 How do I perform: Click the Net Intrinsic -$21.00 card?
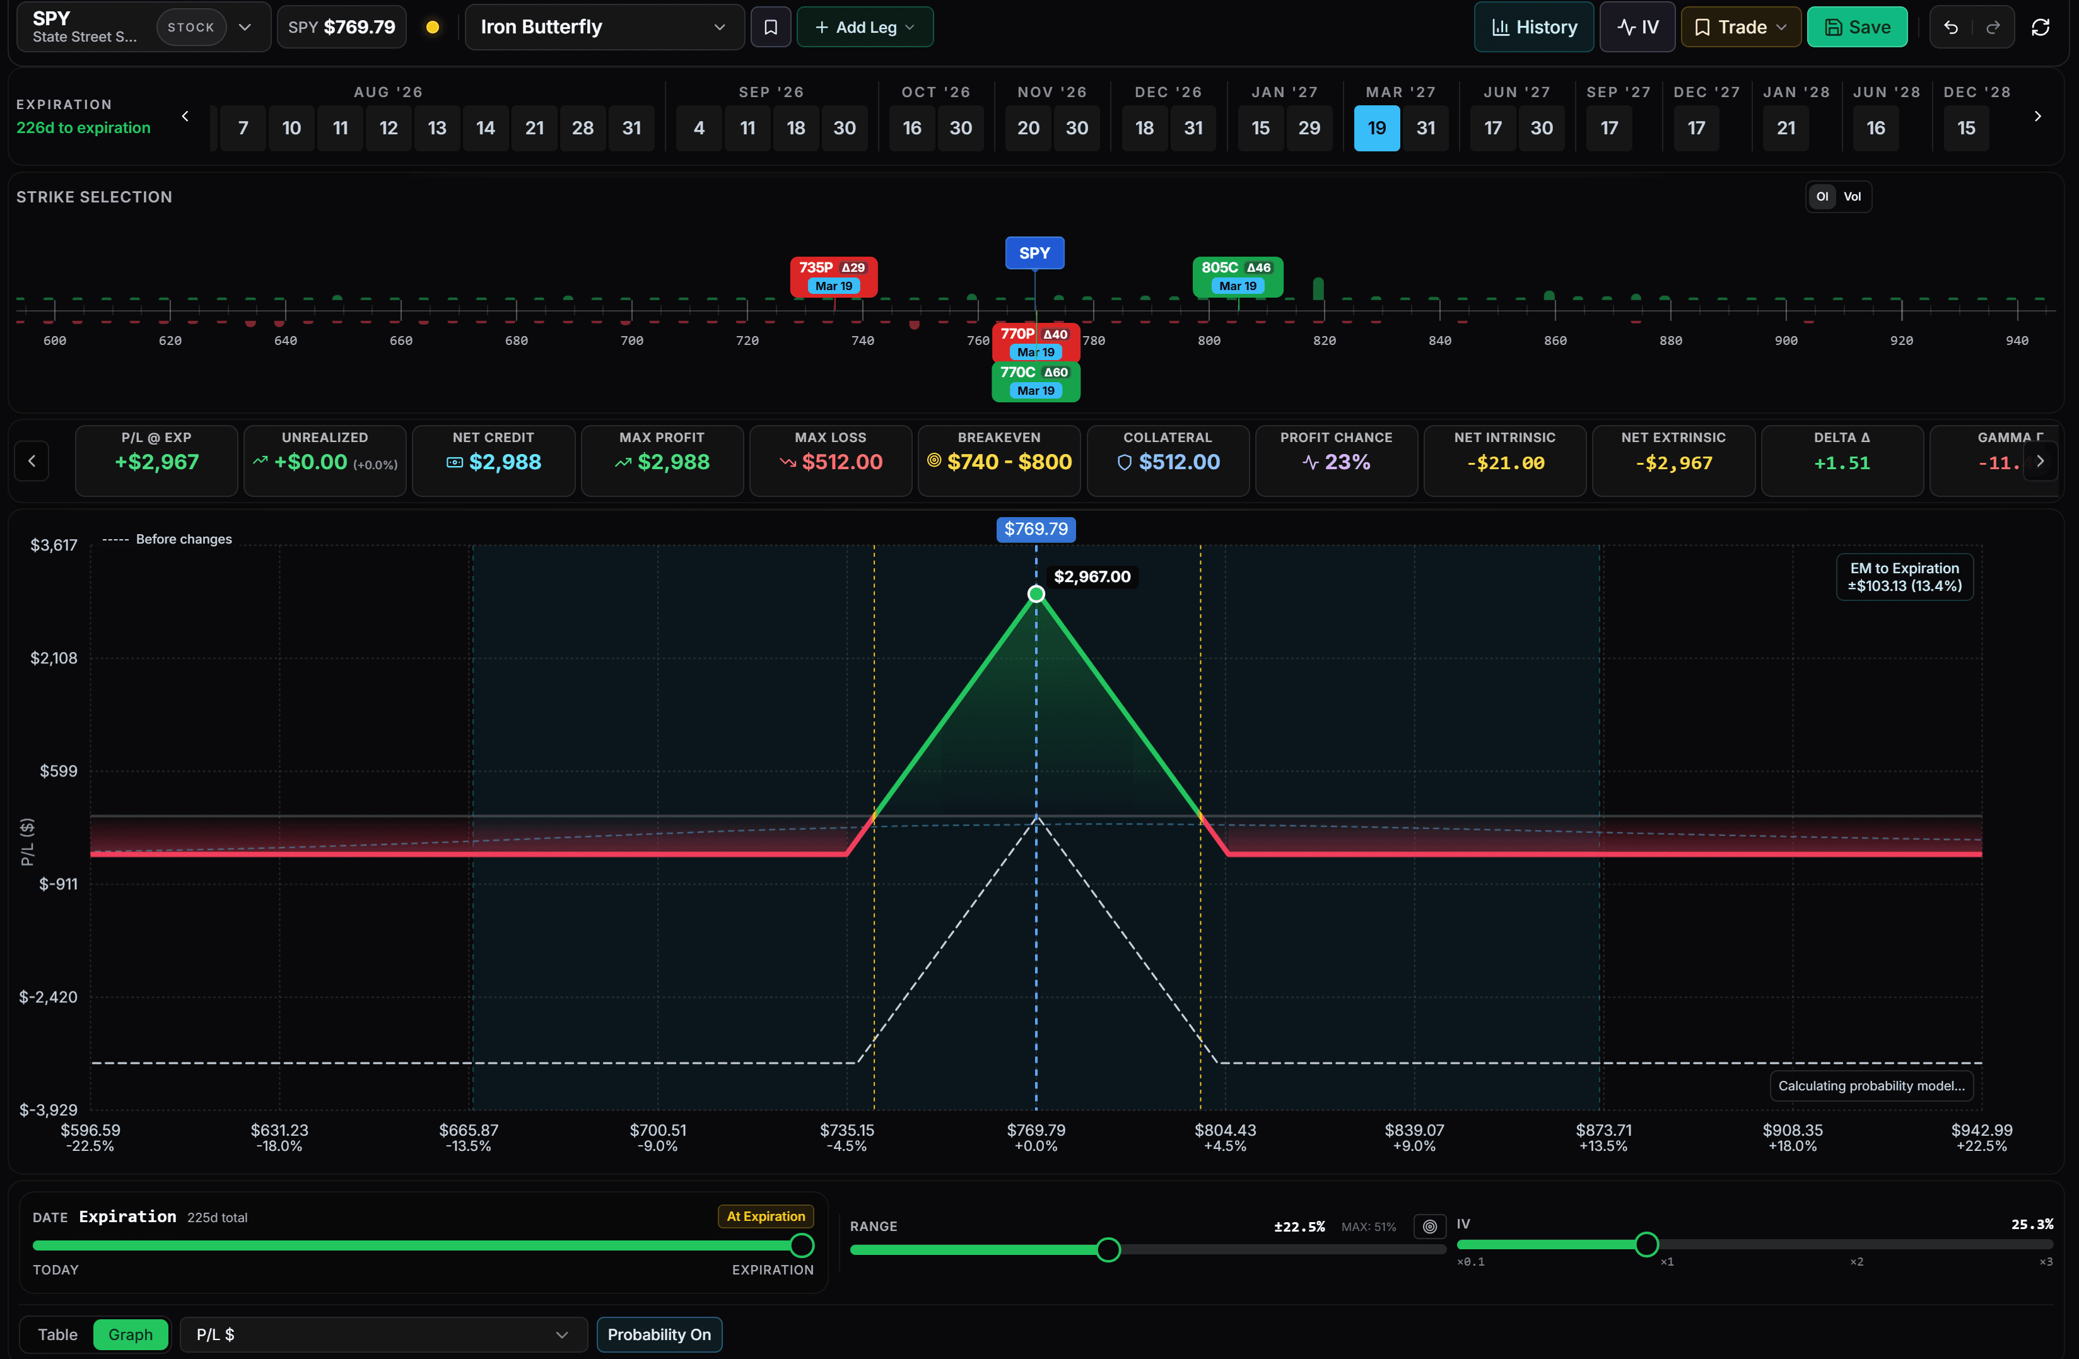pos(1504,460)
